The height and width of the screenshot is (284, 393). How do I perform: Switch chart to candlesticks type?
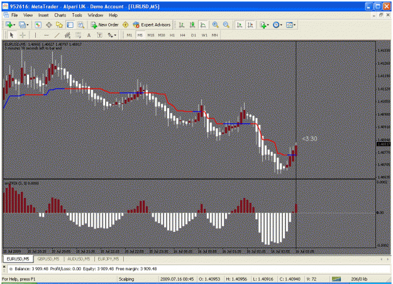192,25
